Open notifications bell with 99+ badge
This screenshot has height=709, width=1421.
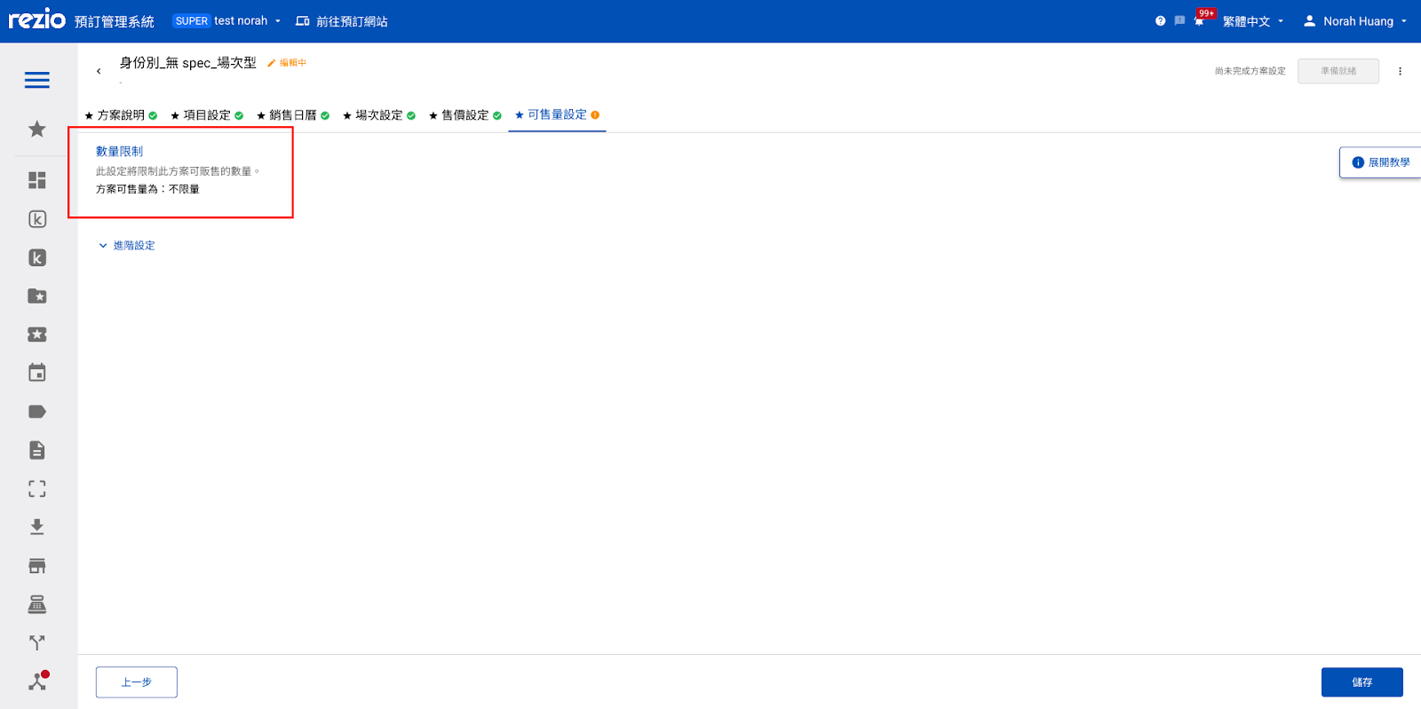[1201, 19]
